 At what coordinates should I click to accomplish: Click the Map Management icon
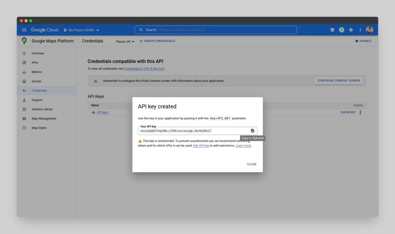(x=24, y=119)
